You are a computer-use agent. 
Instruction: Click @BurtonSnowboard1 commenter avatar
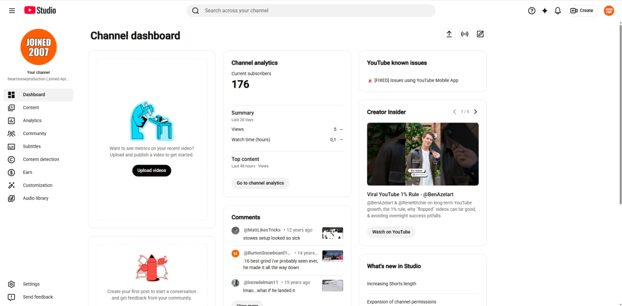pyautogui.click(x=235, y=253)
